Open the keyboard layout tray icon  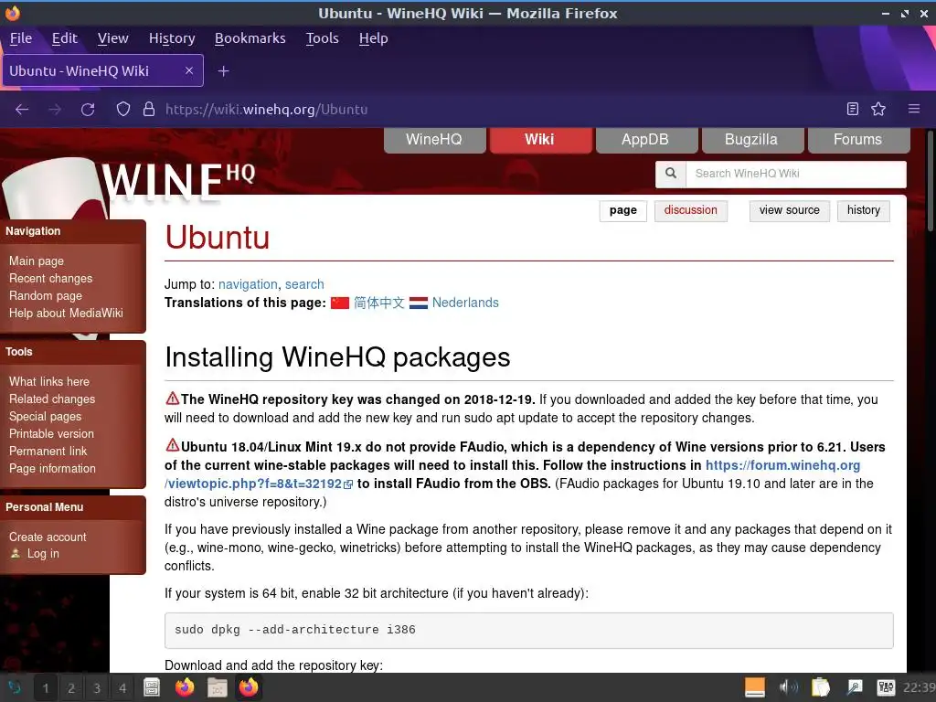click(x=886, y=687)
